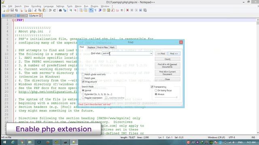This screenshot has width=259, height=145.
Task: Click the Cut scissors toolbar icon
Action: tap(35, 10)
